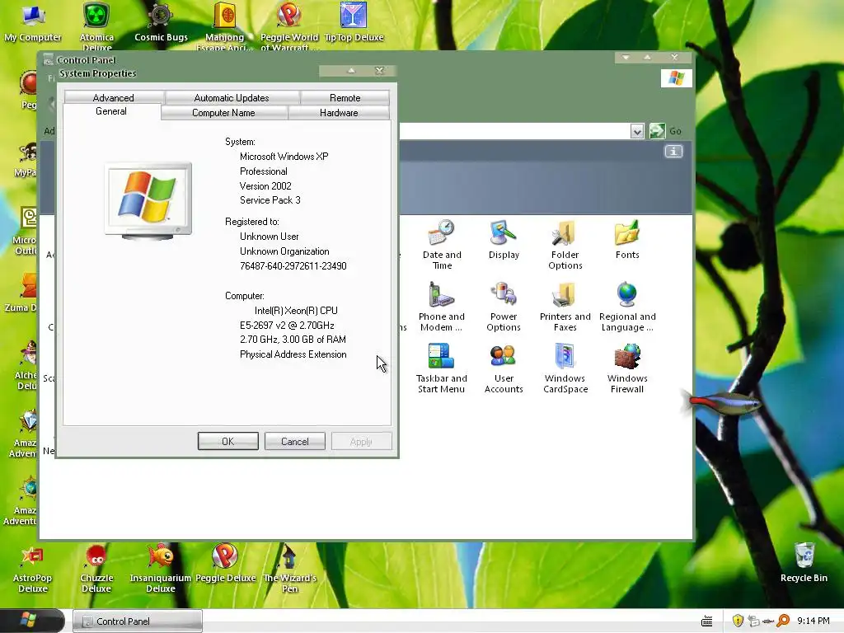844x633 pixels.
Task: Open Phone and Modem options icon
Action: pyautogui.click(x=442, y=307)
